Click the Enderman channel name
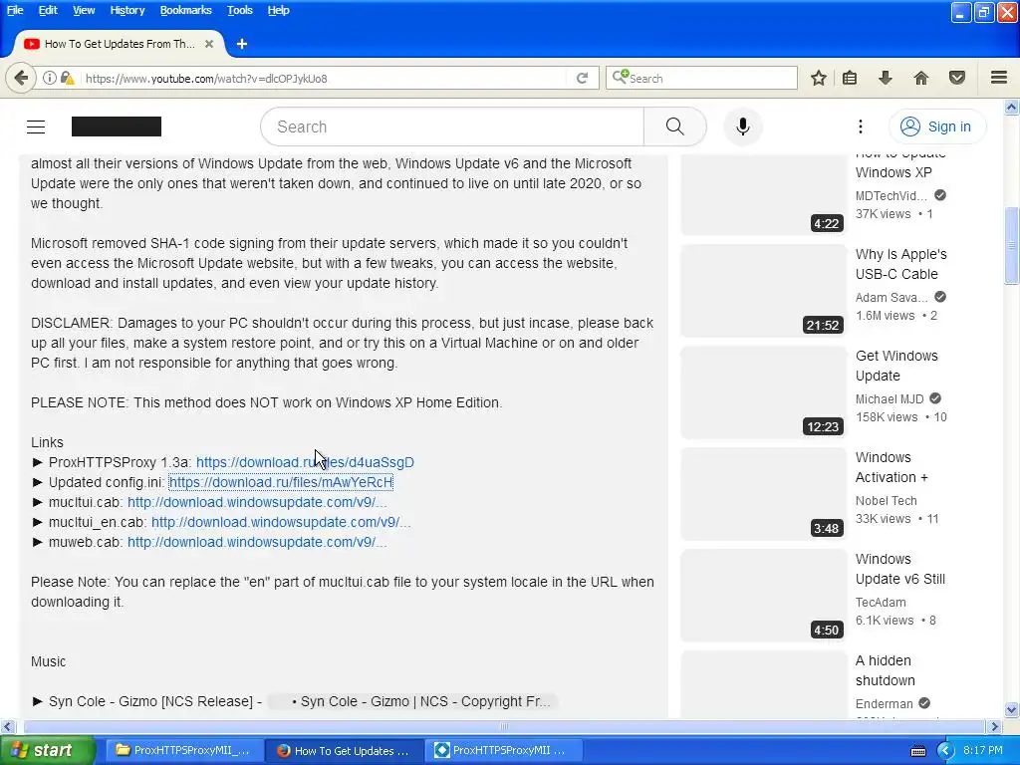Viewport: 1020px width, 765px height. tap(885, 703)
